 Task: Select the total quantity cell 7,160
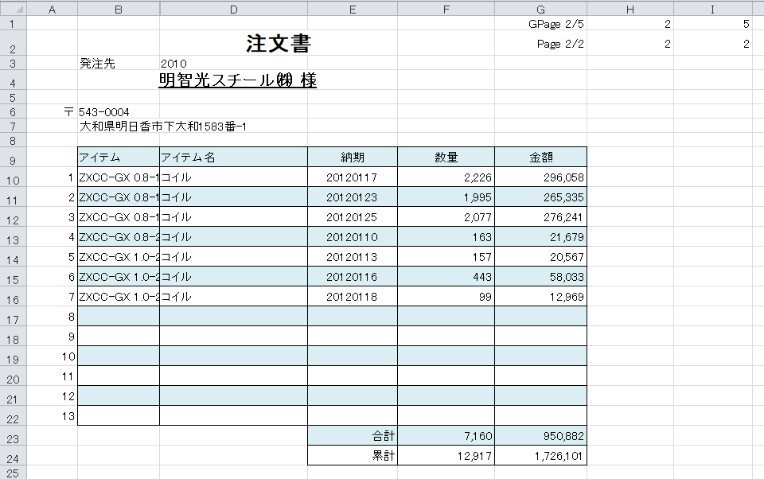[x=446, y=435]
